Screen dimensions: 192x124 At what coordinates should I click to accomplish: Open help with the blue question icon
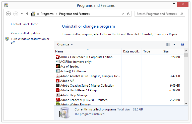click(182, 44)
